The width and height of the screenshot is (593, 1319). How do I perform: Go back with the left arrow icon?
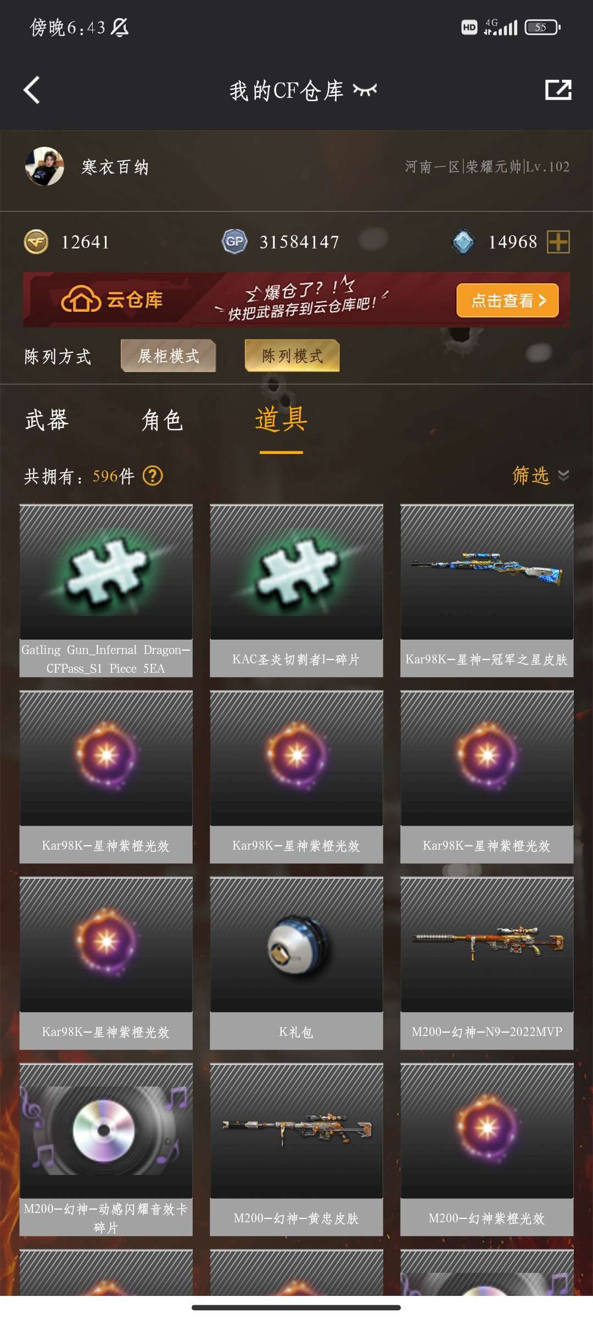point(32,90)
